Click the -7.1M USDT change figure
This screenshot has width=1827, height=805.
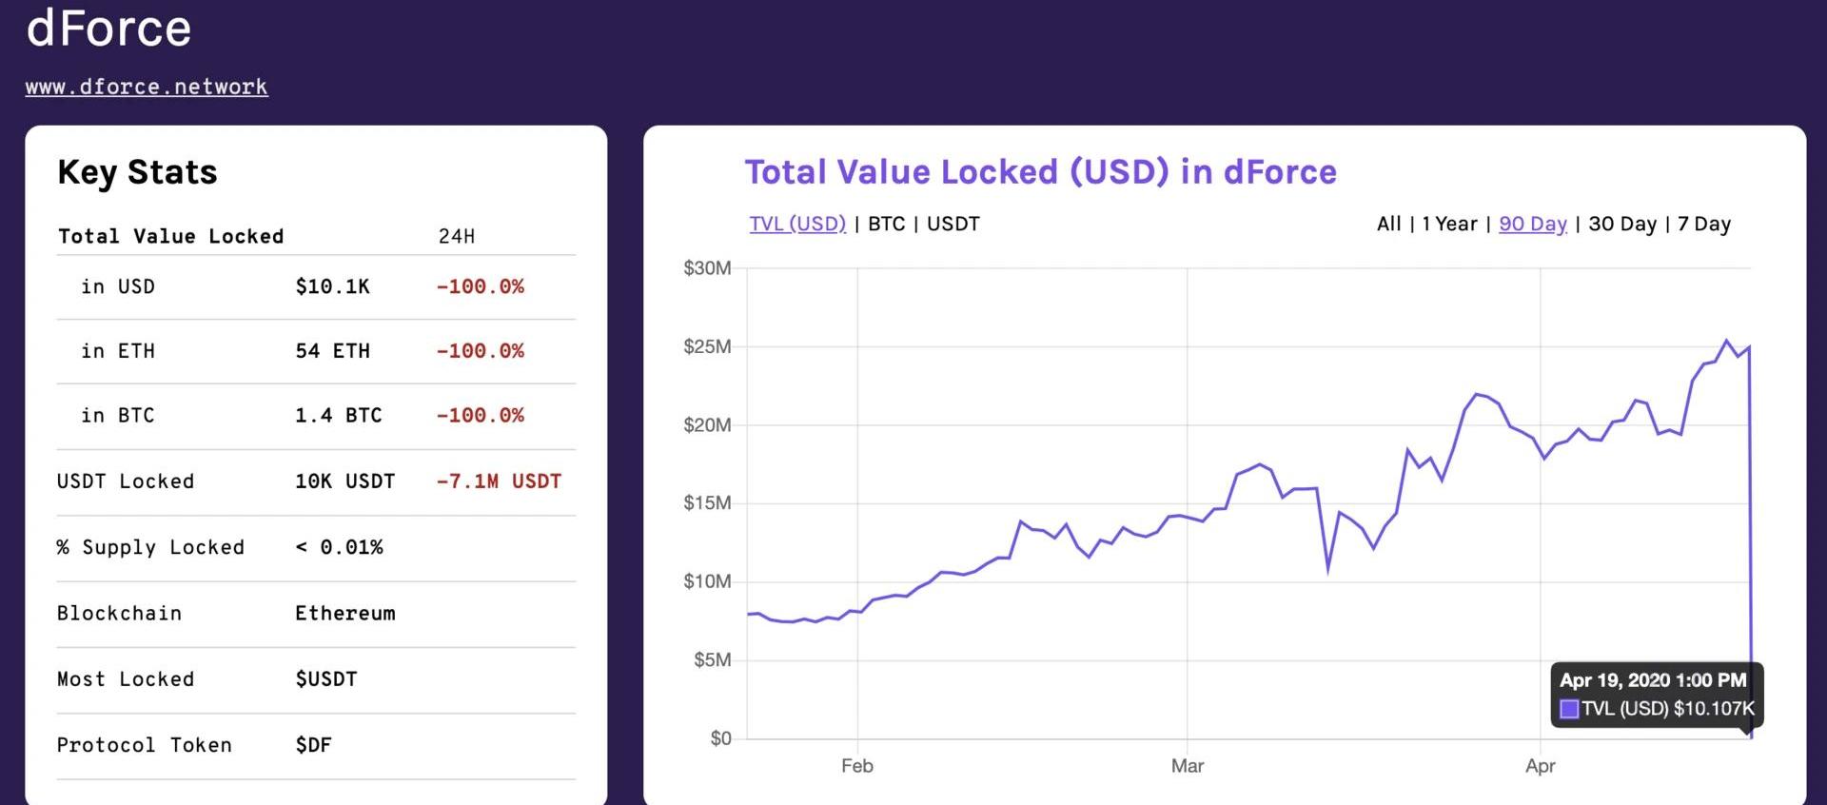499,481
